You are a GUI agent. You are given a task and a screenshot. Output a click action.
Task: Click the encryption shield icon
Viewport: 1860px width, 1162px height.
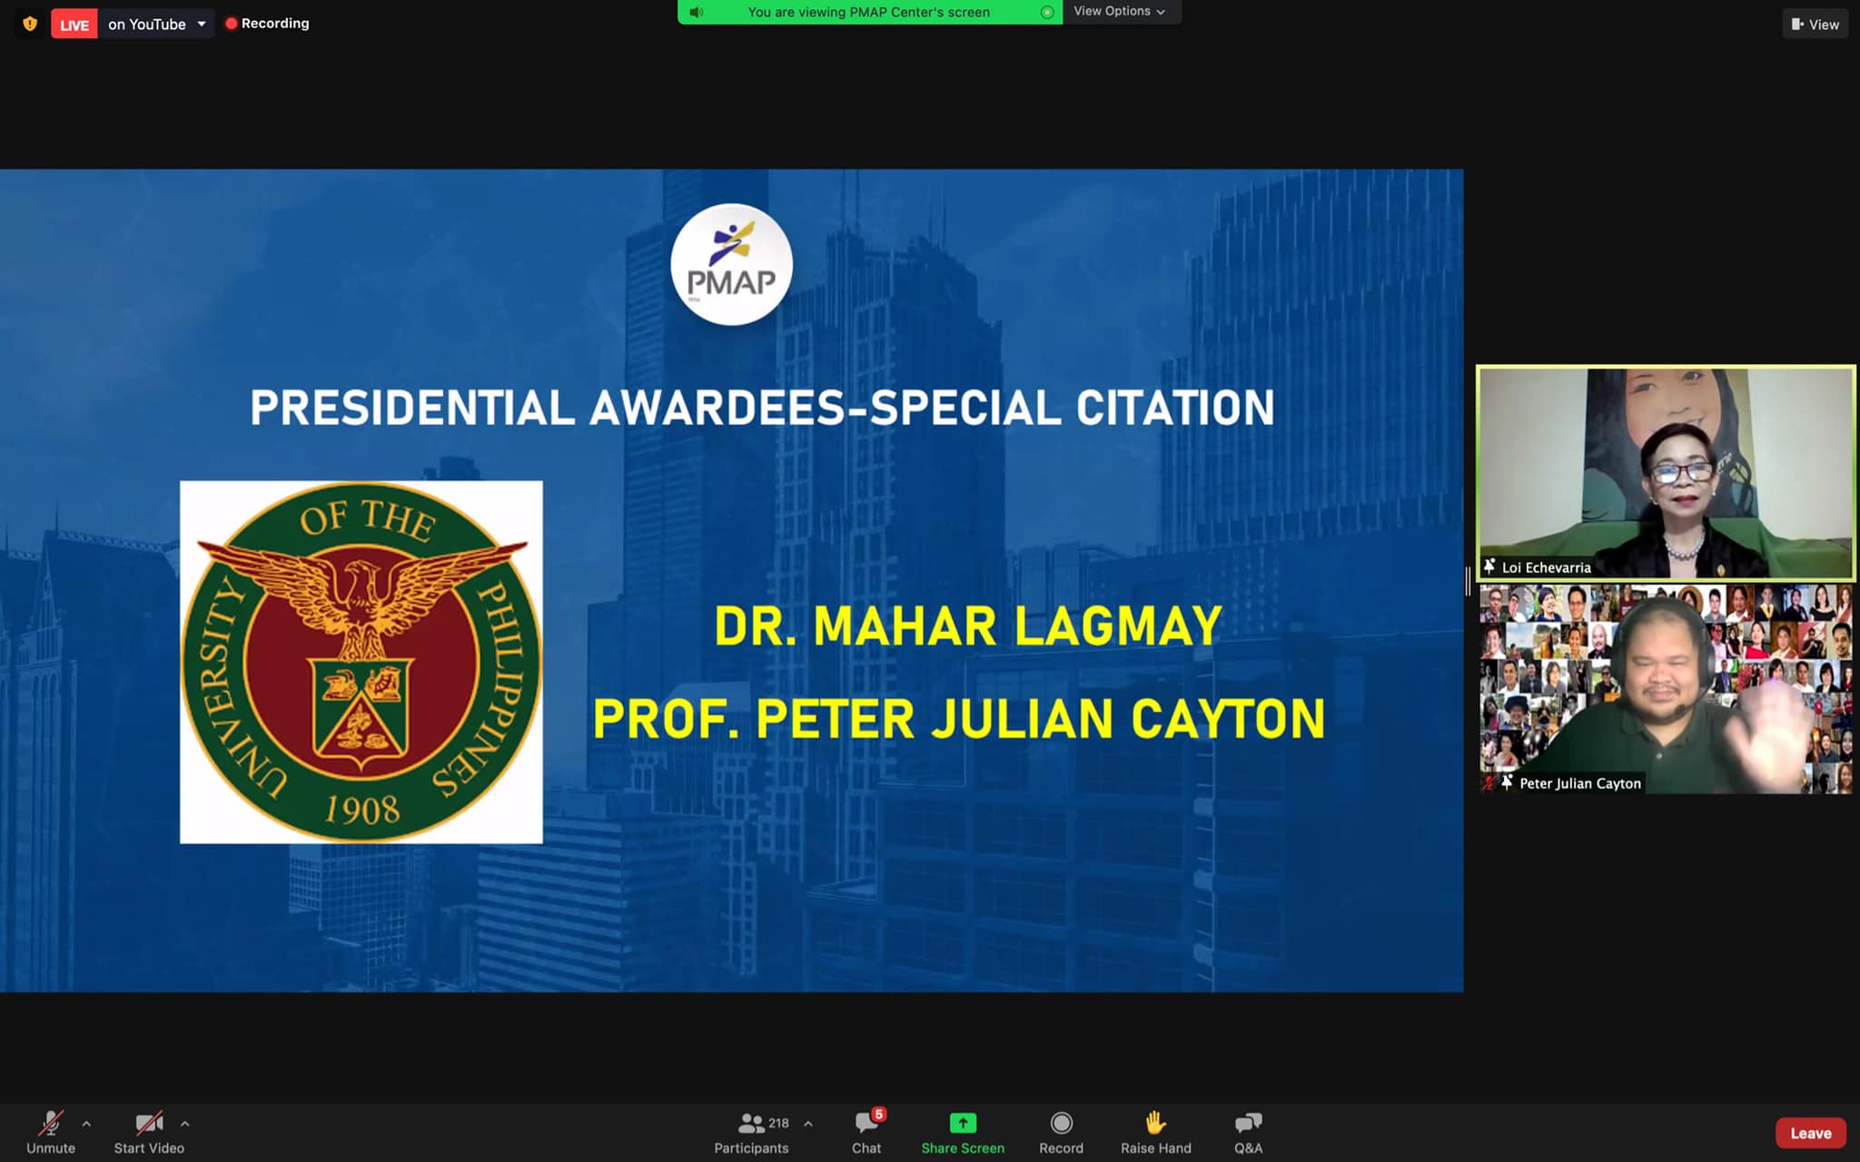point(30,24)
